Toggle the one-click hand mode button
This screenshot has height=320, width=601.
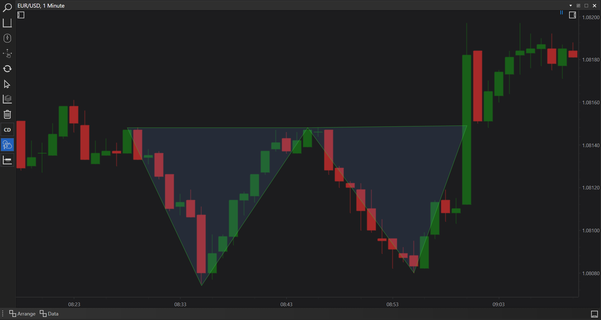coord(7,145)
